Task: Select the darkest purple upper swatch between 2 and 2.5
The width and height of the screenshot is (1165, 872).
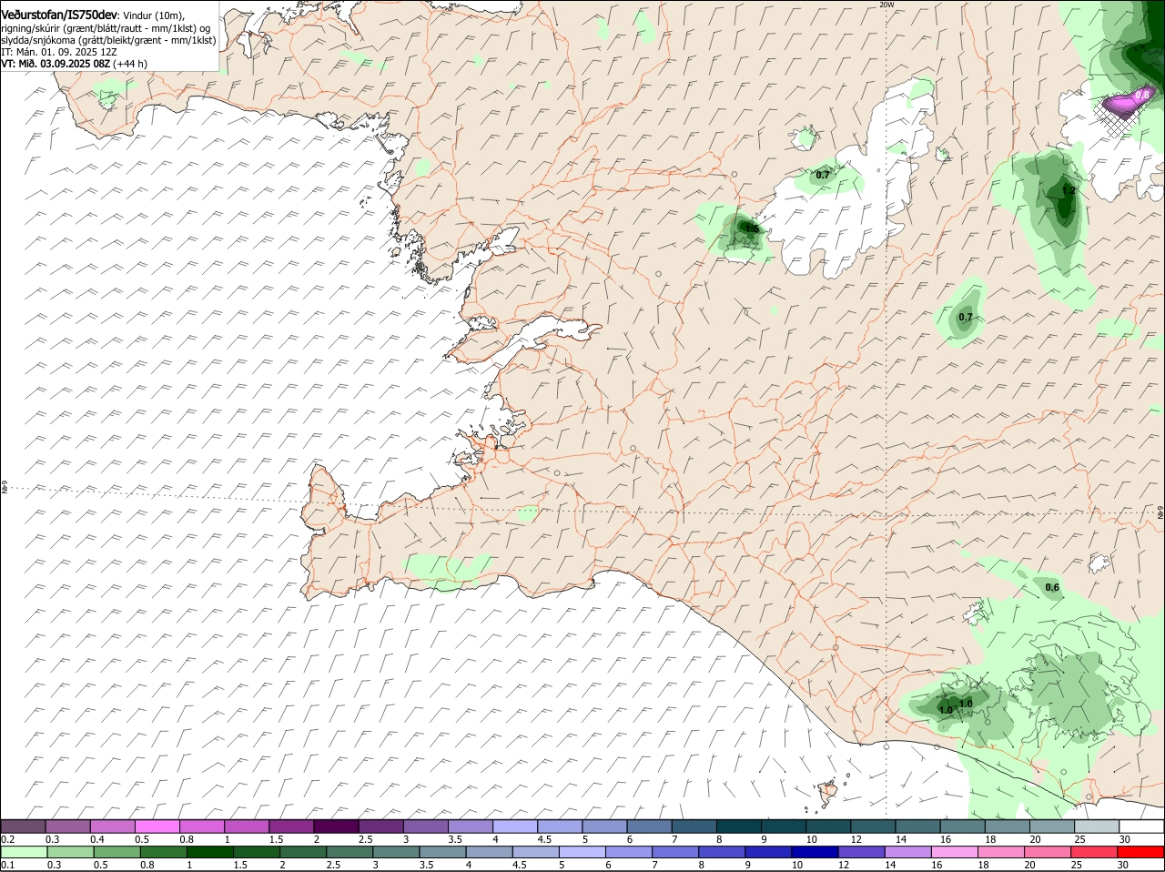Action: coord(337,826)
